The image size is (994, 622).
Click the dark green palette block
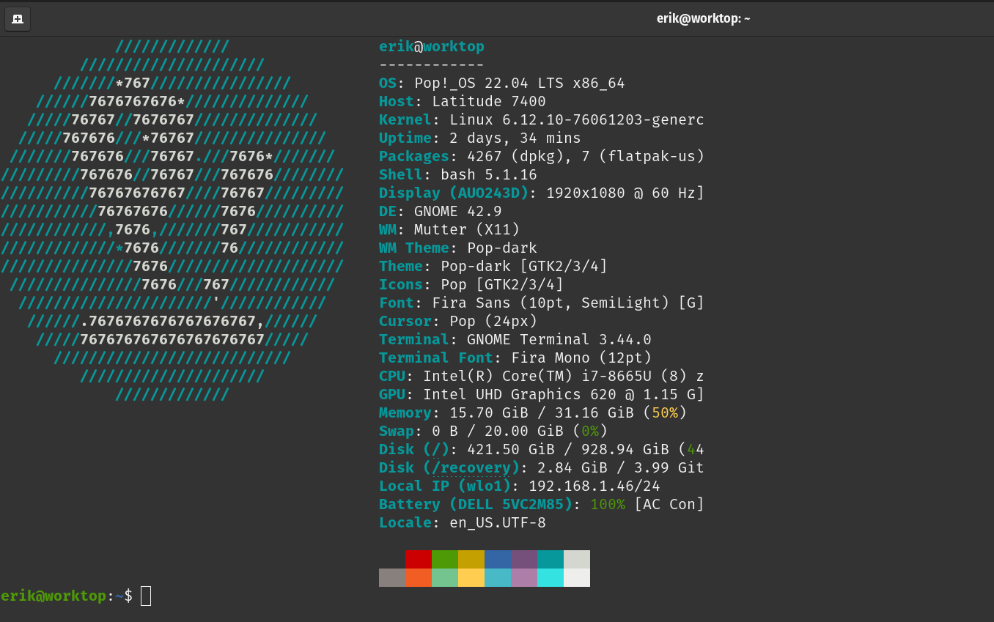[445, 560]
